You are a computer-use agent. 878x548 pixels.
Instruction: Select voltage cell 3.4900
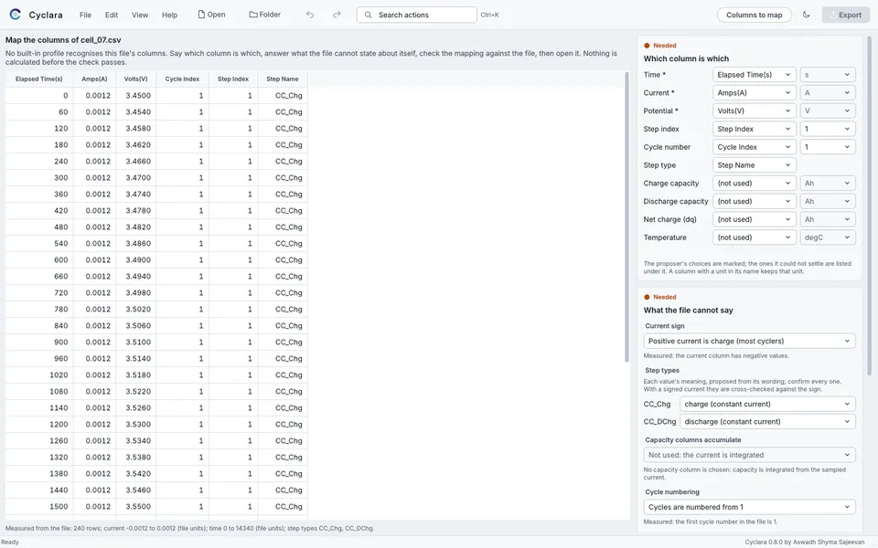coord(135,260)
